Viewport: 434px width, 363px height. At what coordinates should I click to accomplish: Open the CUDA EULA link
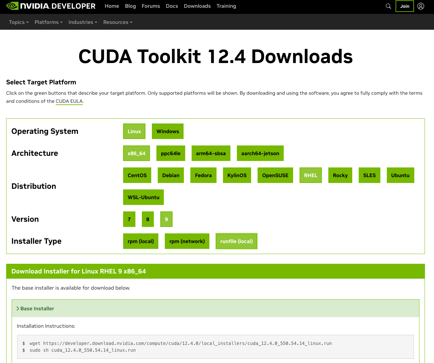pyautogui.click(x=69, y=101)
